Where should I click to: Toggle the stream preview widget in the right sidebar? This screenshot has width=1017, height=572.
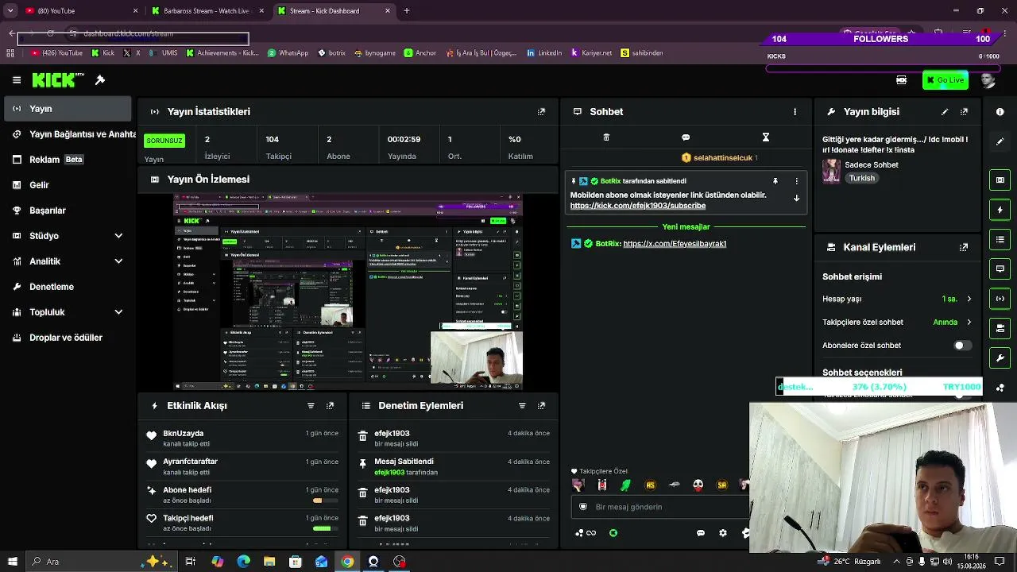tap(1000, 180)
